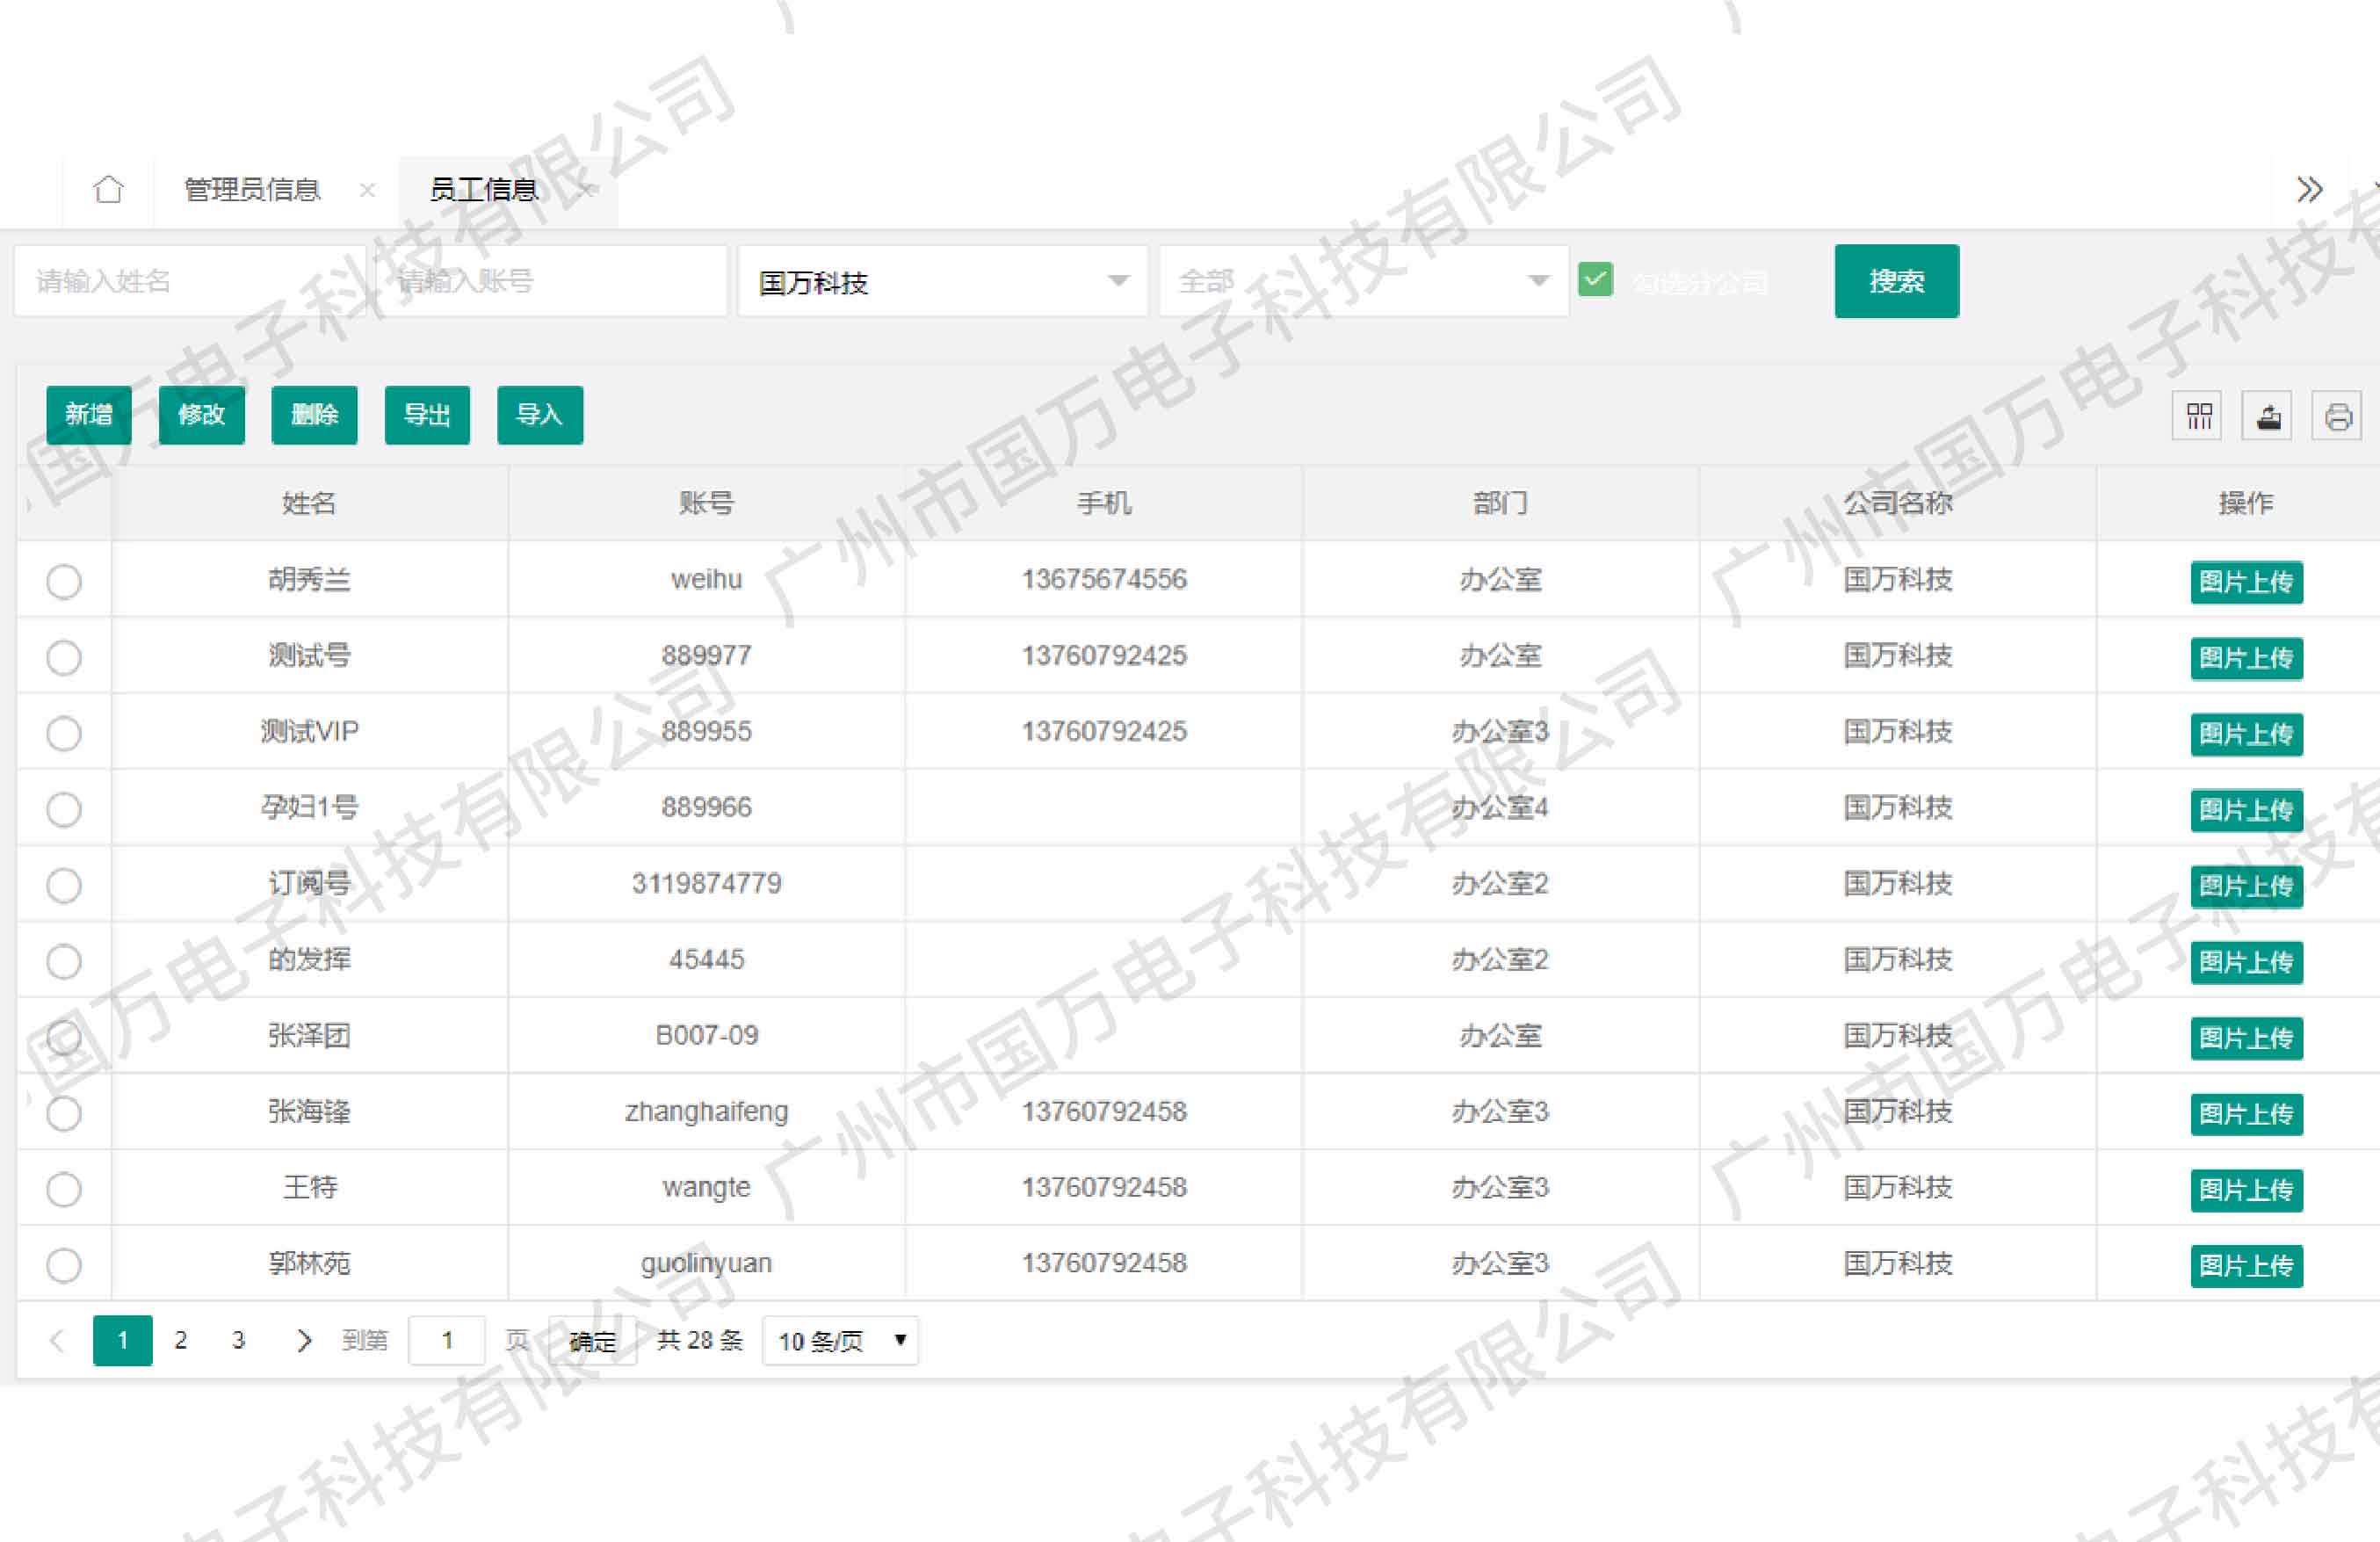Click the 新增 add button
The image size is (2380, 1542).
89,414
